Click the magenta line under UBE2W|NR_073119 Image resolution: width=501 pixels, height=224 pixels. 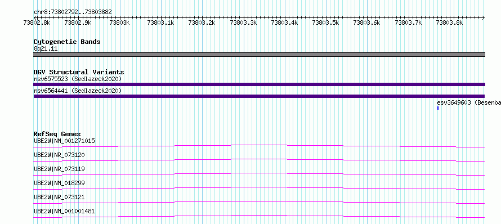click(x=259, y=174)
